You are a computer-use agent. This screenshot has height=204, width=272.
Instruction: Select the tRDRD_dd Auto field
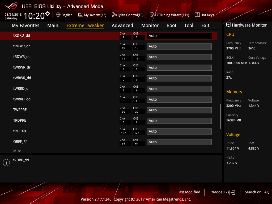click(179, 36)
